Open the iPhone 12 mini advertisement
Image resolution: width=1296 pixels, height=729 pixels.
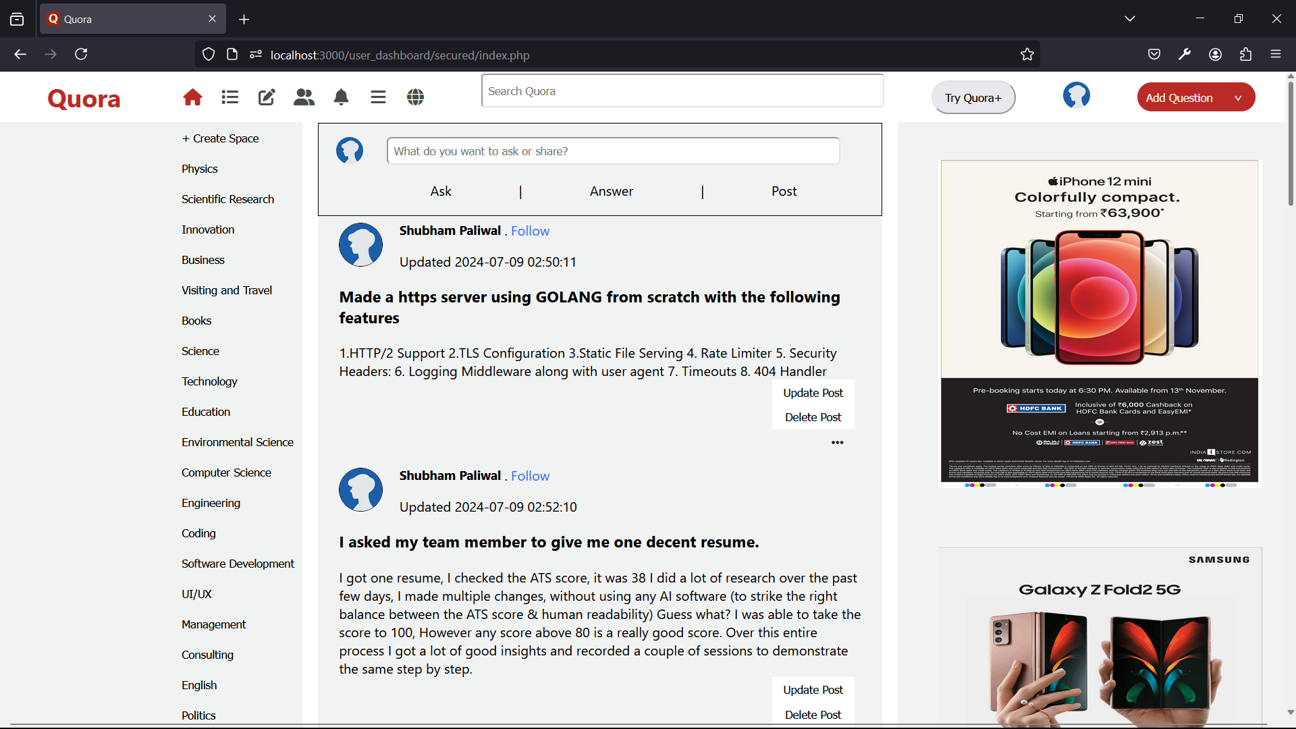point(1100,323)
